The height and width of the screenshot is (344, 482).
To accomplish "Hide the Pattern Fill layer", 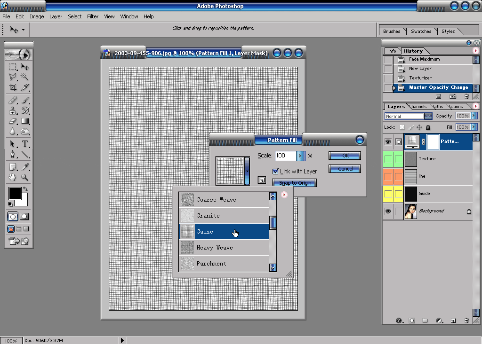I will [388, 141].
